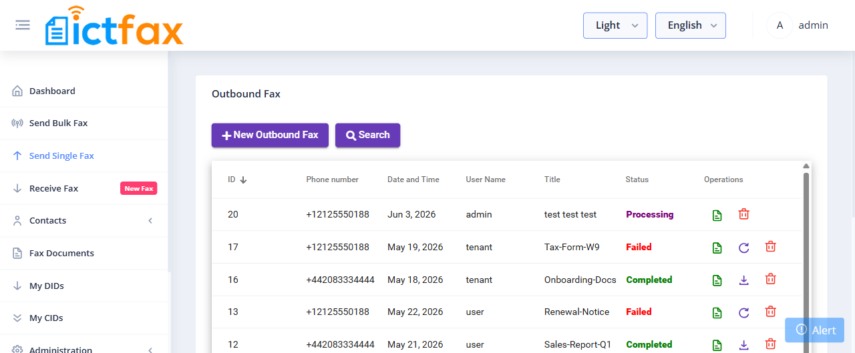
Task: Delete fax ID 20 test test test
Action: coord(744,214)
